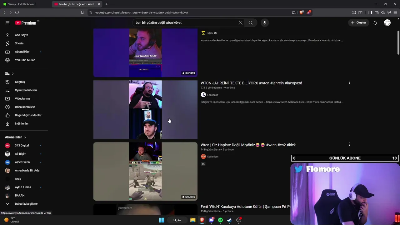Bookmark this page icon
Image resolution: width=400 pixels, height=225 pixels.
(82, 12)
